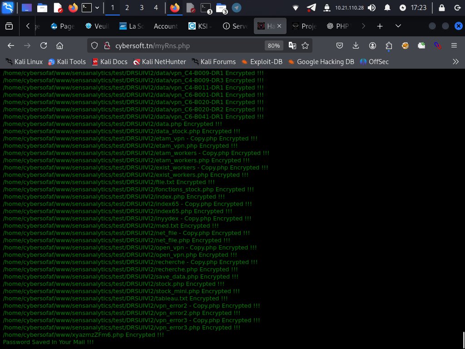Open the Kali Docs bookmark
Screen dimensions: 465x349
pyautogui.click(x=110, y=62)
